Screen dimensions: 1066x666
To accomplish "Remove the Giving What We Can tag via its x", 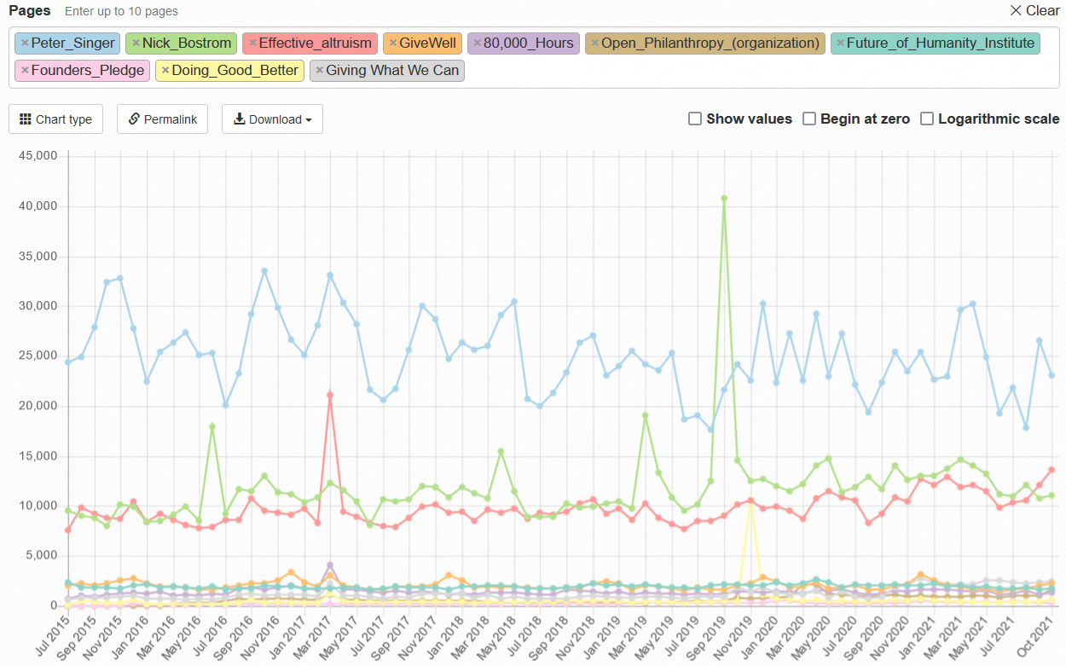I will 320,70.
